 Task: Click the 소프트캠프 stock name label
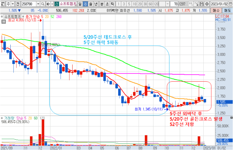[68, 4]
